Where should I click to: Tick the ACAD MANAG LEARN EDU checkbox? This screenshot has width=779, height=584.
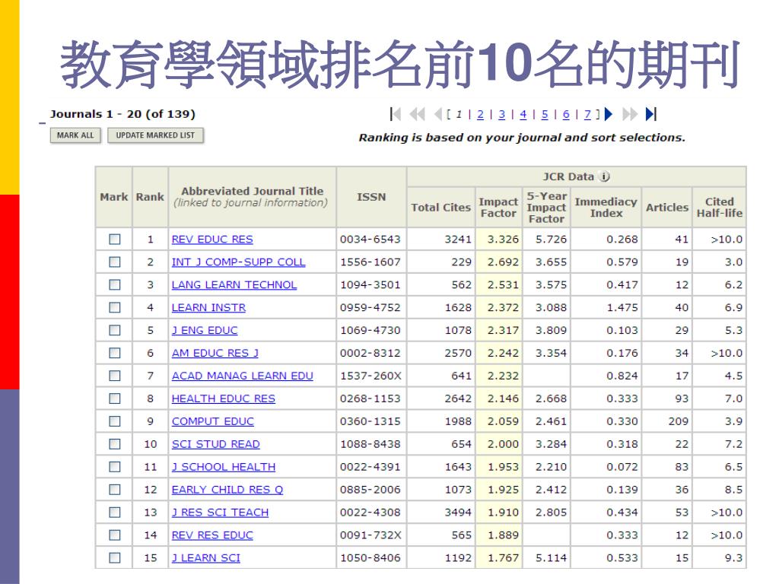pyautogui.click(x=115, y=376)
